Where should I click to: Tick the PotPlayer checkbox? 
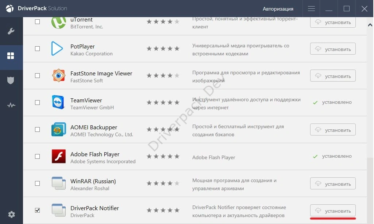pos(38,48)
